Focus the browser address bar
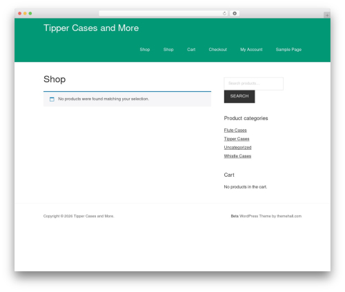 164,14
